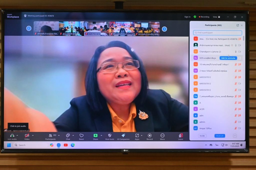Viewport: 256px width, 170px height.
Task: Click the Participants (302) panel title
Action: (x=213, y=25)
